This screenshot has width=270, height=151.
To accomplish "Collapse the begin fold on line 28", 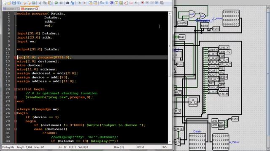I will tap(15, 121).
